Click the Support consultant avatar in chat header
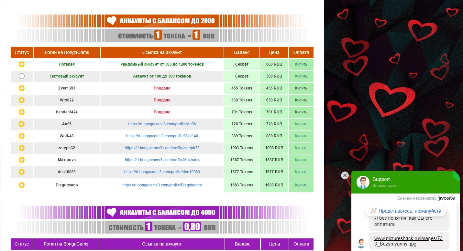Image resolution: width=463 pixels, height=251 pixels. [363, 182]
